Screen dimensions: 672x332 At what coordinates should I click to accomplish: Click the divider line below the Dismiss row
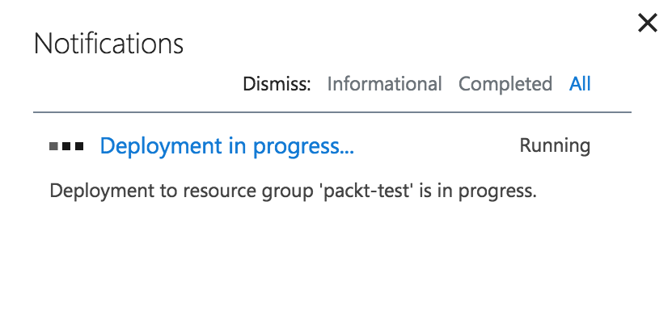[x=332, y=112]
